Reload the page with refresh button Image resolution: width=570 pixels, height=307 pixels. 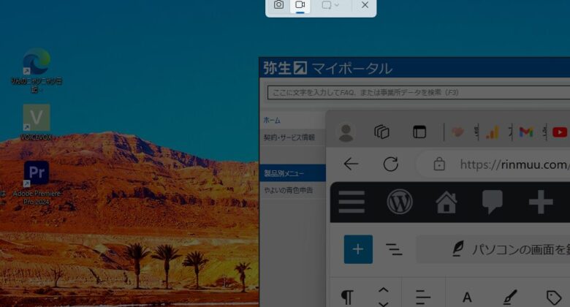tap(391, 164)
